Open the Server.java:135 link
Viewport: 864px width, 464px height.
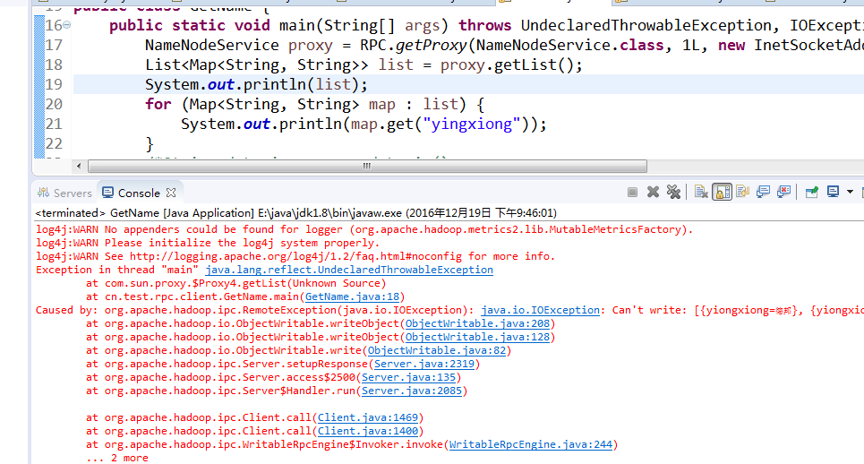pos(408,377)
